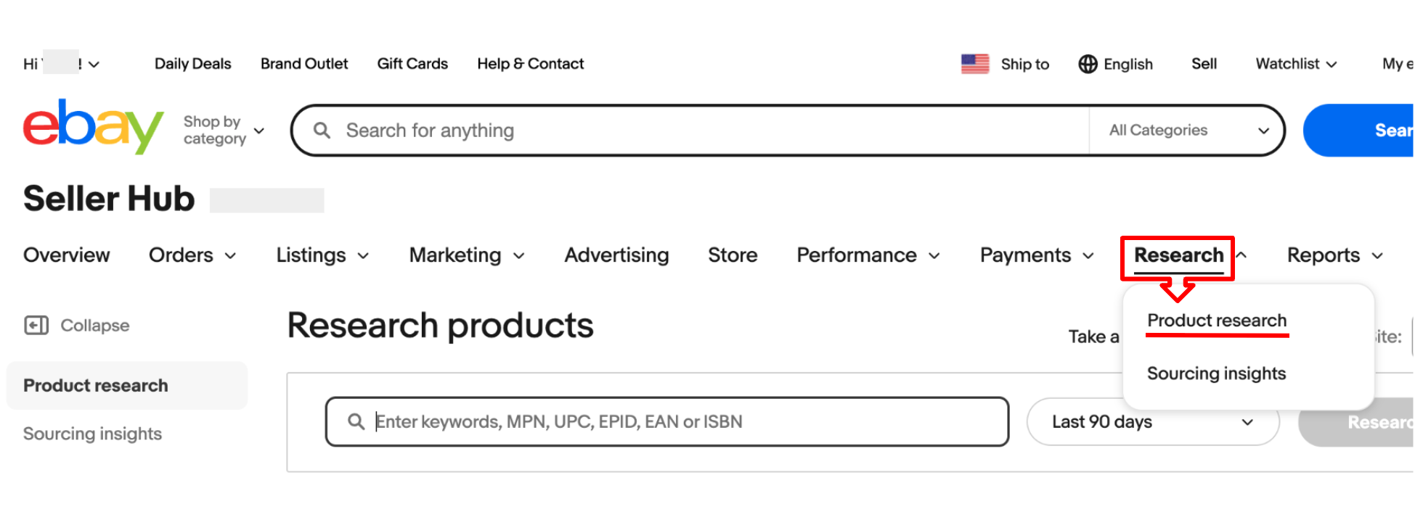Open the All Categories dropdown

(x=1188, y=131)
